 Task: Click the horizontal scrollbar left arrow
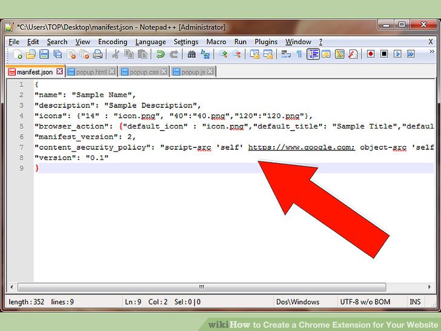point(12,287)
